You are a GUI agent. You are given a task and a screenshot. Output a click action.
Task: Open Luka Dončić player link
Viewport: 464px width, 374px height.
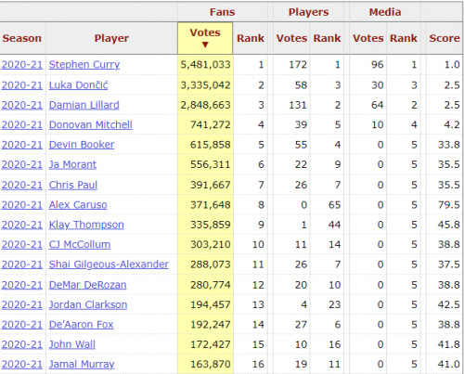coord(78,85)
